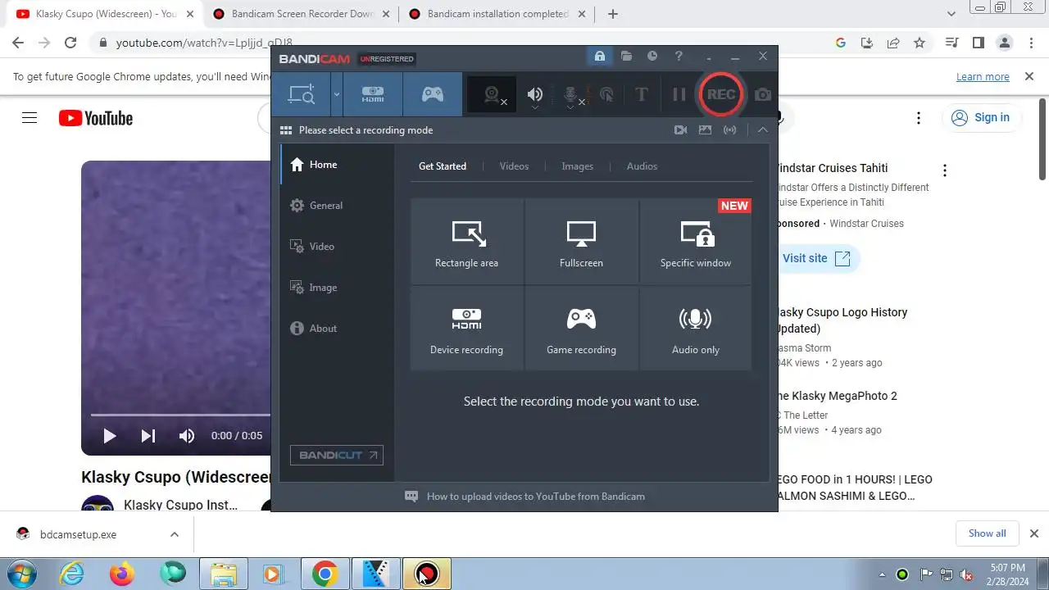
Task: Switch to the Get Started tab
Action: 443,166
